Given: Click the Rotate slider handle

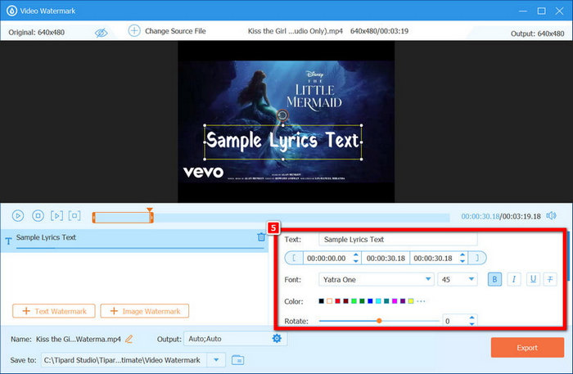Looking at the screenshot, I should pyautogui.click(x=379, y=321).
